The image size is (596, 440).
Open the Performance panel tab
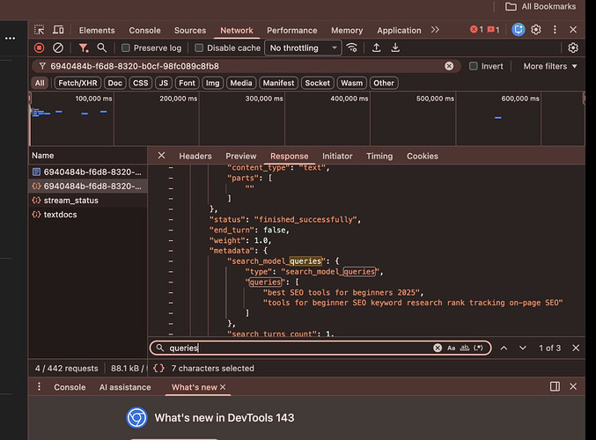[x=291, y=30]
